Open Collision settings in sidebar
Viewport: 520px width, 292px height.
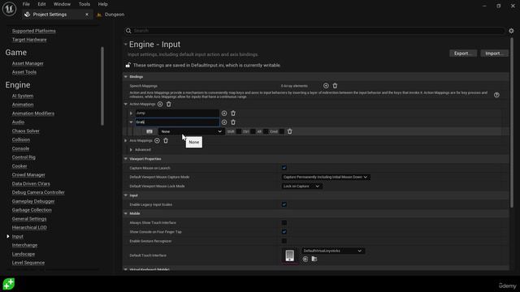click(21, 140)
